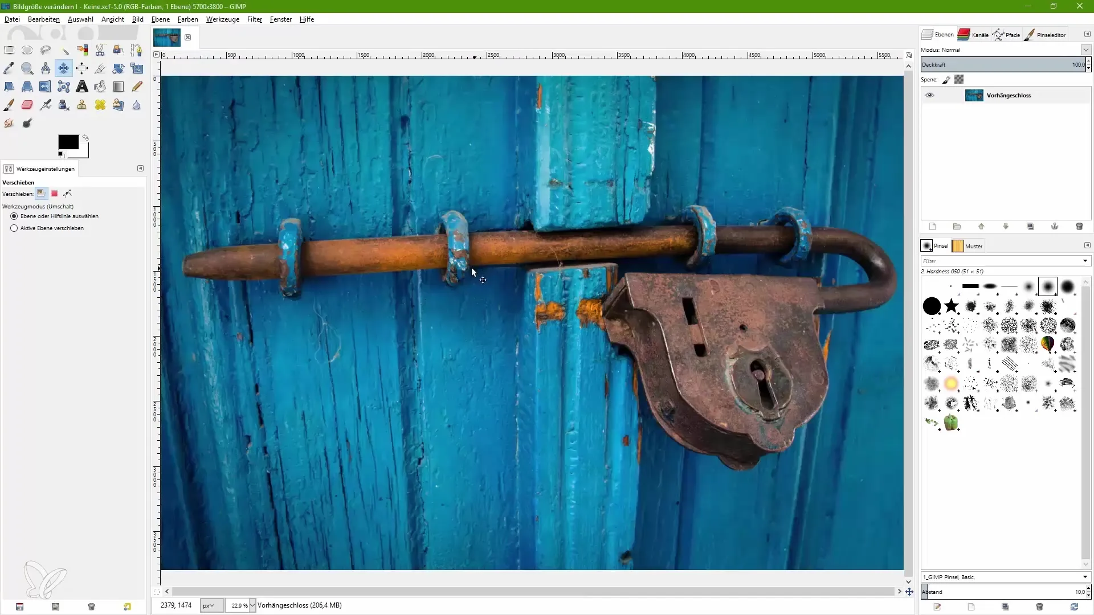1094x615 pixels.
Task: Select the Heal bandage tool
Action: pos(100,105)
